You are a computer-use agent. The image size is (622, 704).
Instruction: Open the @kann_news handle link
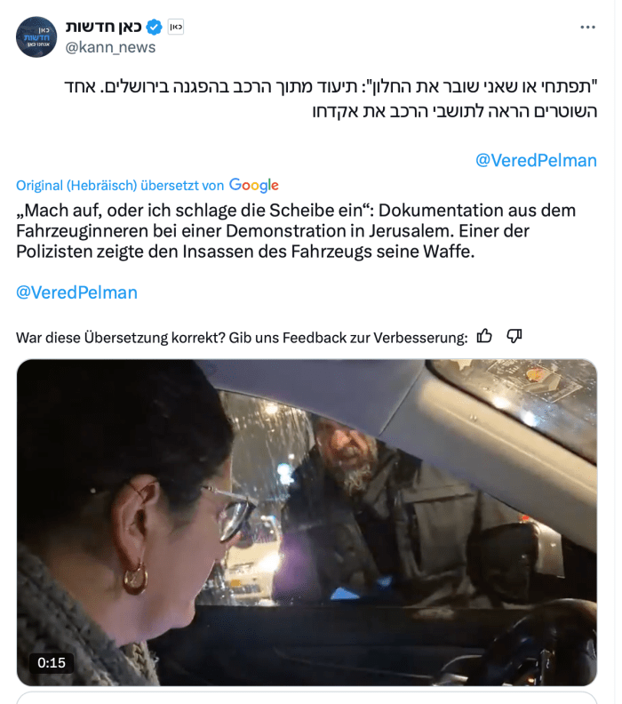click(110, 47)
